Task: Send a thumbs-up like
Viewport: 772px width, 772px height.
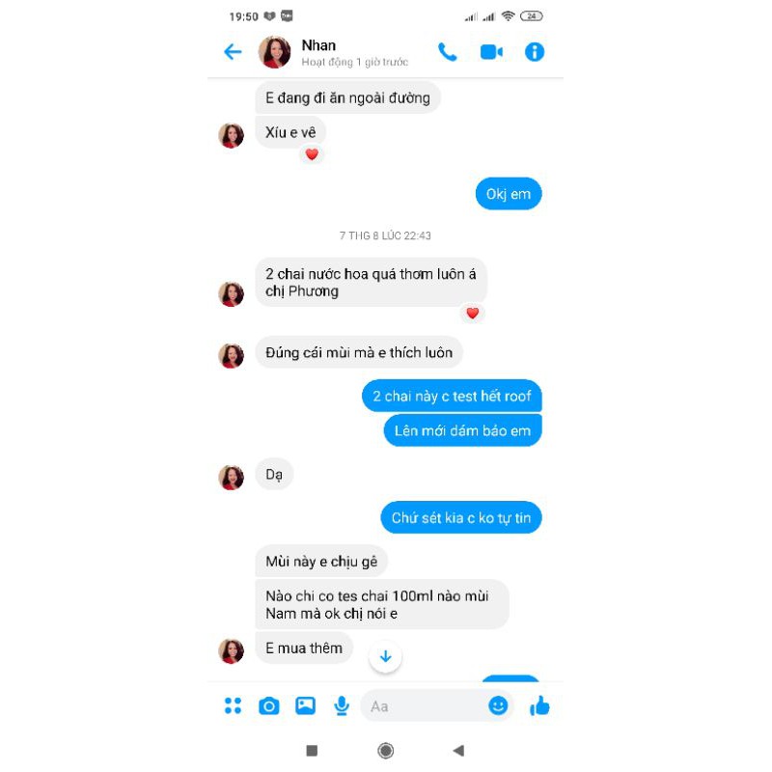Action: click(x=539, y=705)
